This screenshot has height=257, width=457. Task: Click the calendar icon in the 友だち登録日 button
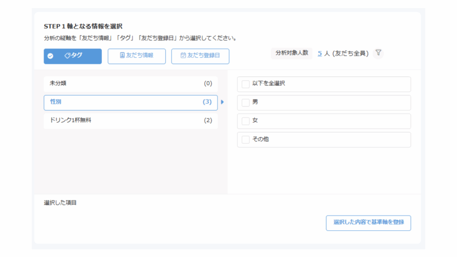click(183, 56)
